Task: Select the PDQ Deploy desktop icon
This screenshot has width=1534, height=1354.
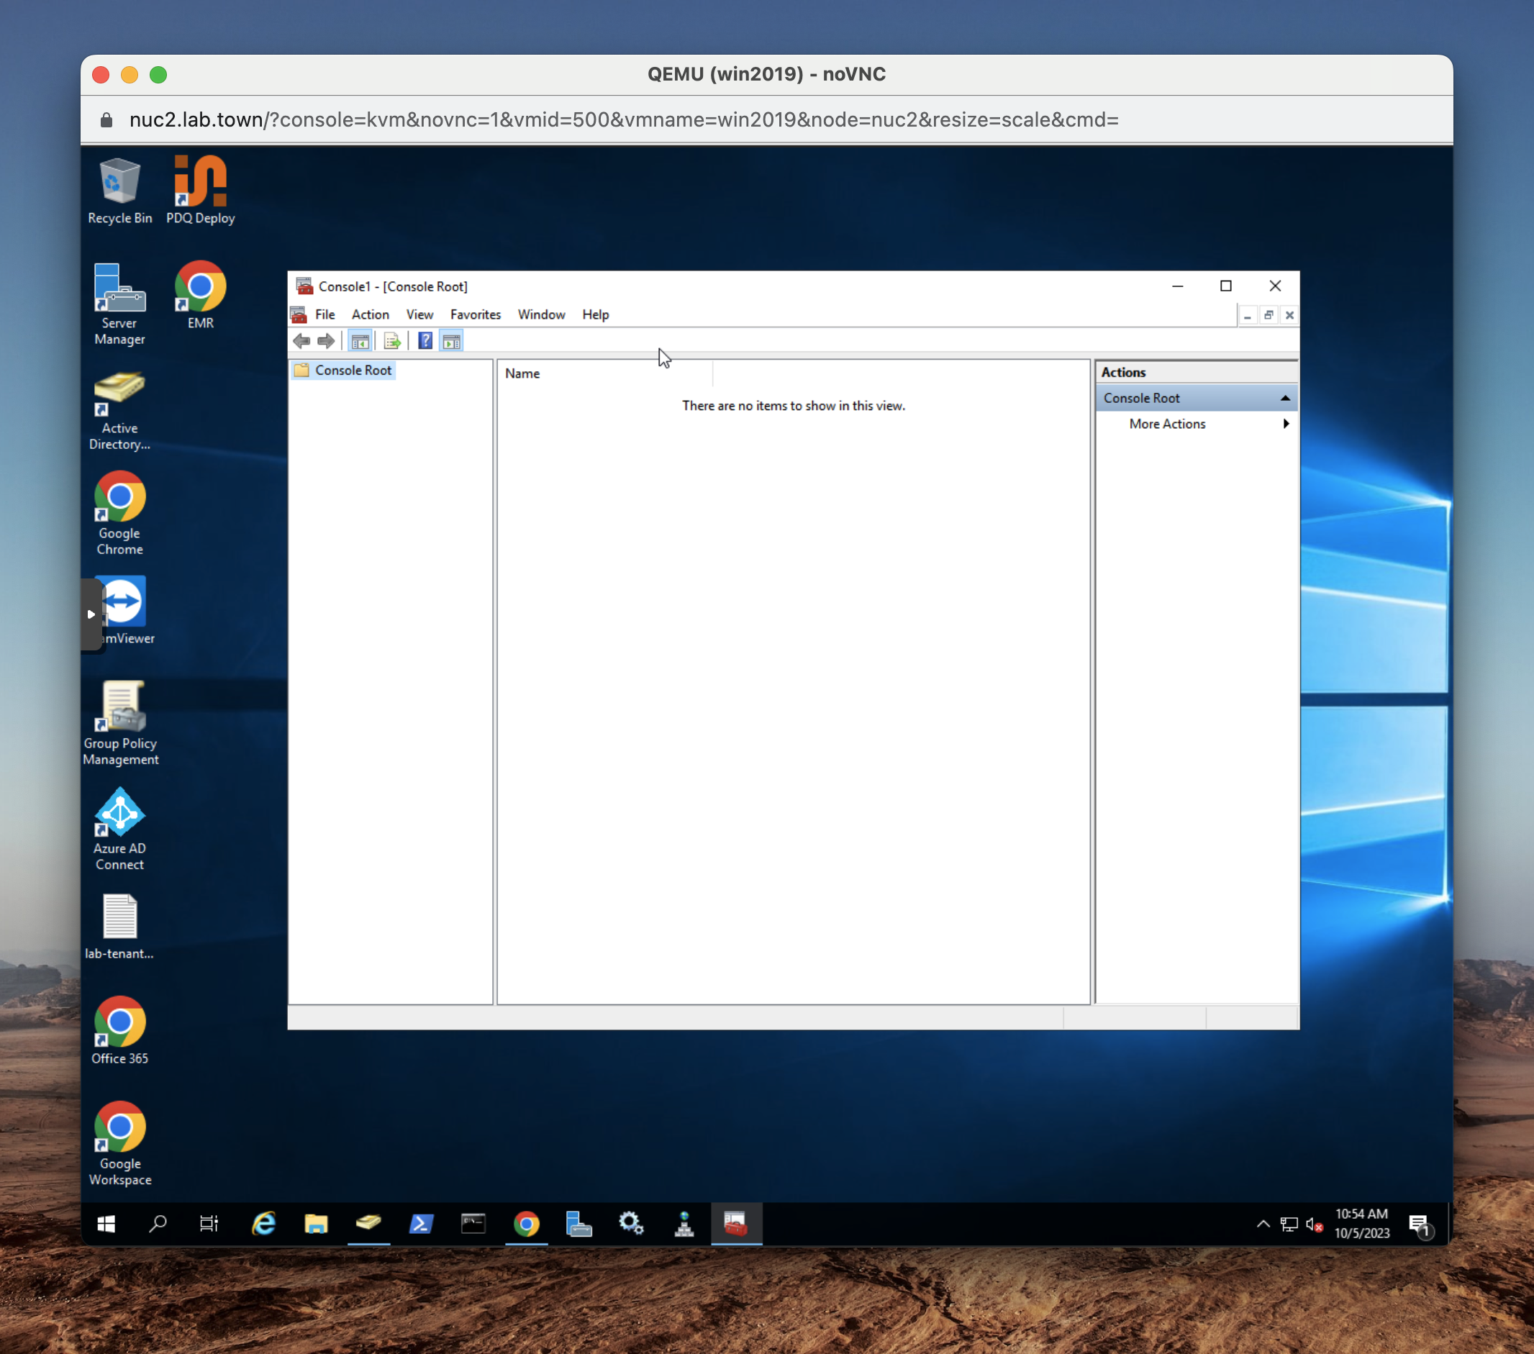Action: coord(200,191)
